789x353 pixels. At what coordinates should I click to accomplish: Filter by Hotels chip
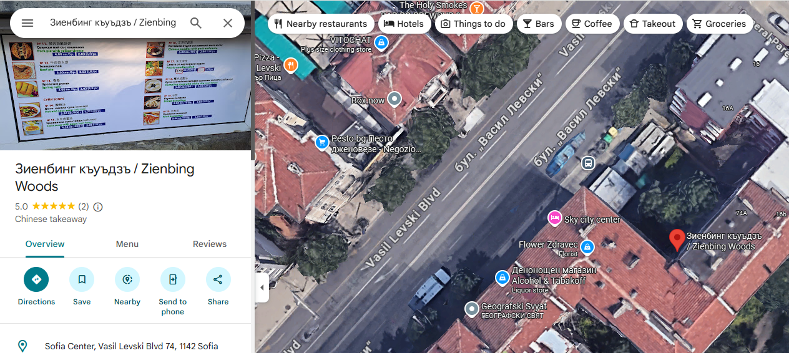pos(404,24)
